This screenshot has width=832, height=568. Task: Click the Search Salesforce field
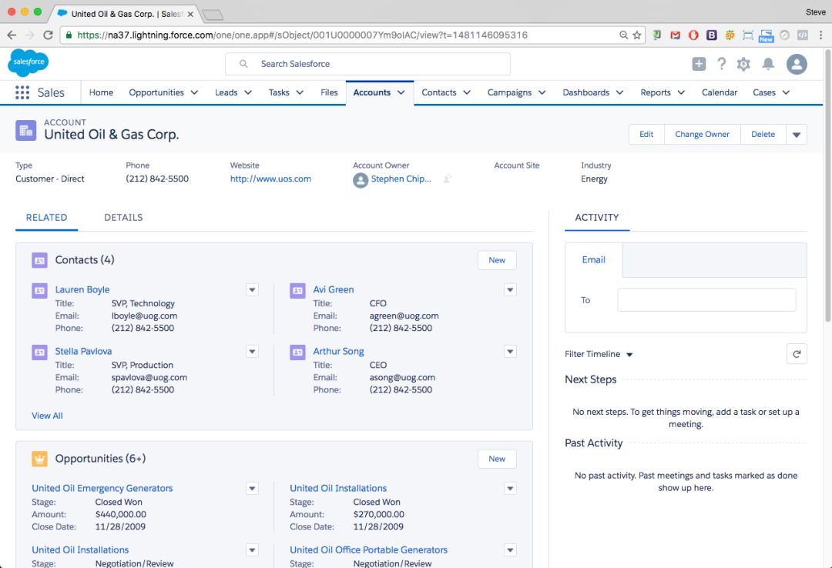pos(367,64)
